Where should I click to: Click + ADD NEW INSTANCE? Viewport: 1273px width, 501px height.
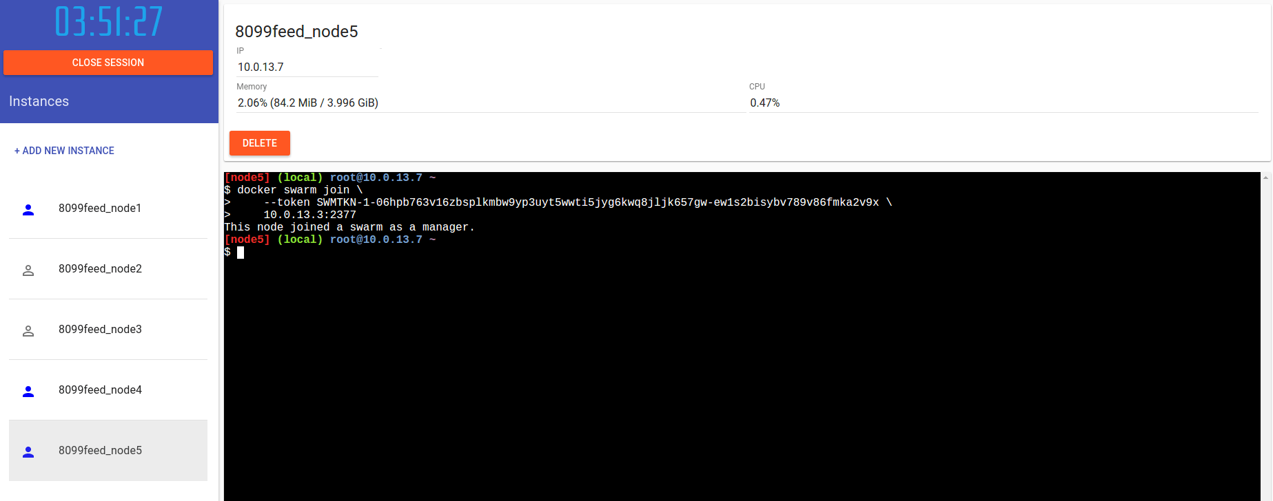[64, 151]
